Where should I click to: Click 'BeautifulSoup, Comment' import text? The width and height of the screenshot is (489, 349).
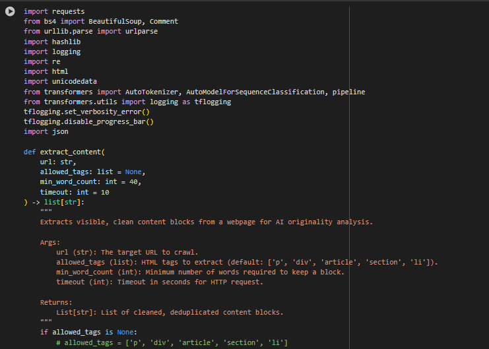pos(133,22)
